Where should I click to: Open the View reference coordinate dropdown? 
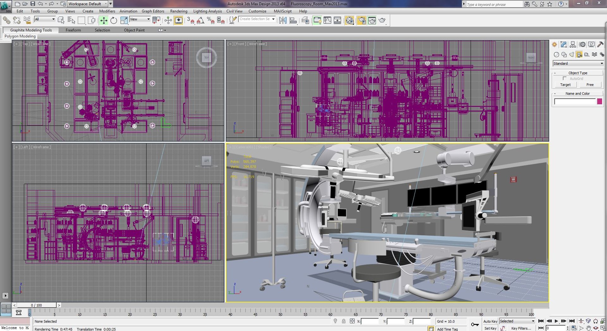pos(140,19)
